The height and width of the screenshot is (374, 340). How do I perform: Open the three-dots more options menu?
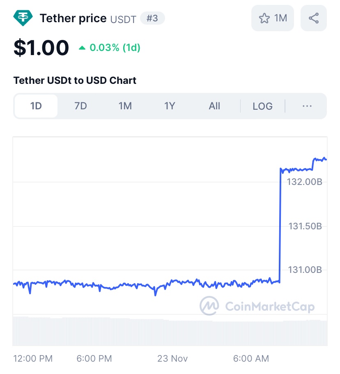tap(307, 106)
